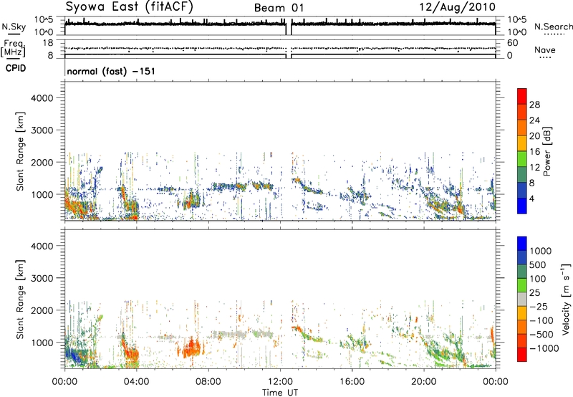
Task: Click the "Nave" legend label
Action: click(x=545, y=50)
